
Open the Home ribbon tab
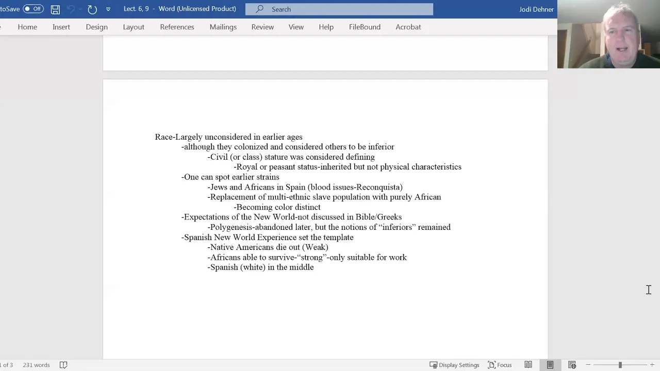27,27
